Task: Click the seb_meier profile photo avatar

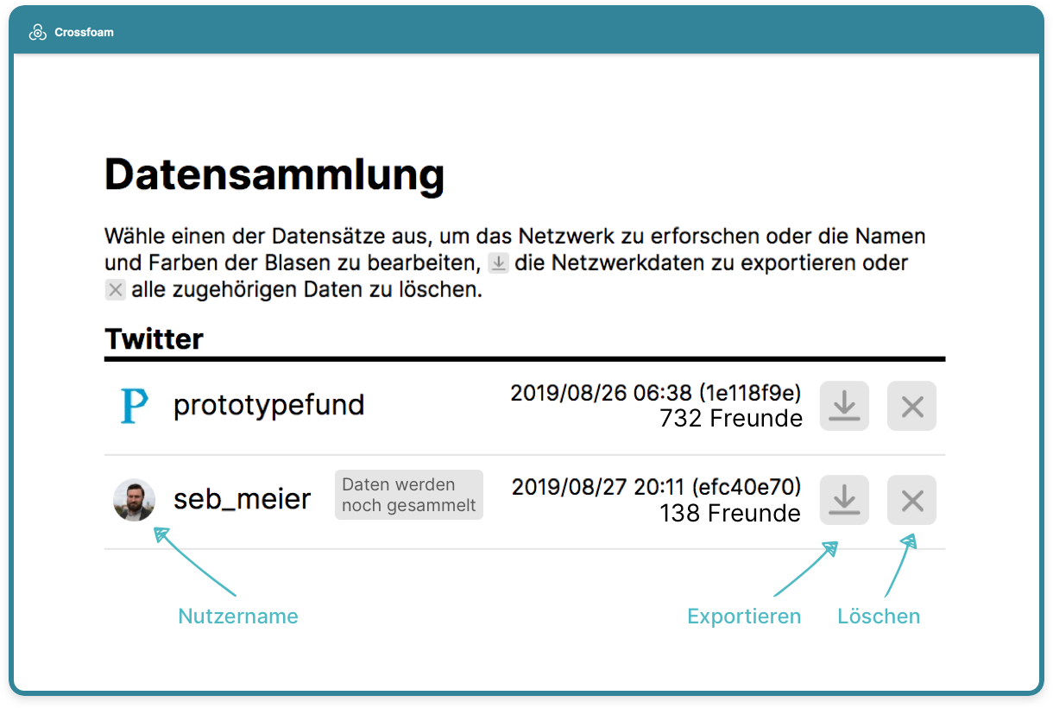Action: [x=134, y=500]
